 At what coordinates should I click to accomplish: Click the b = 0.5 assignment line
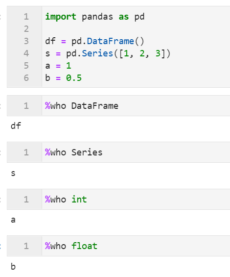coord(64,78)
